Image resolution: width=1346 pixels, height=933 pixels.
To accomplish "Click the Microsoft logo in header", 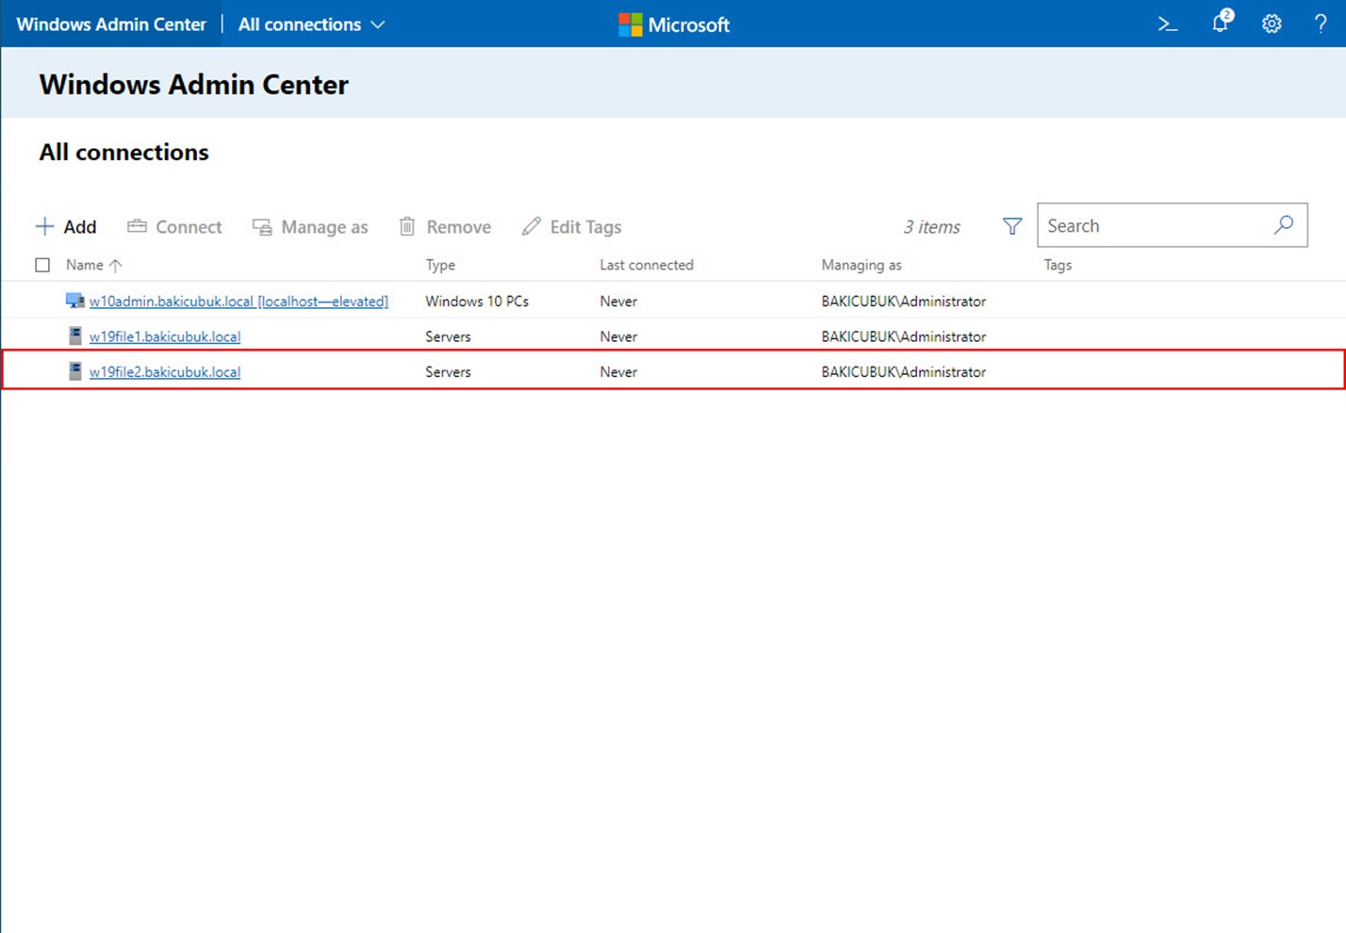I will point(674,25).
